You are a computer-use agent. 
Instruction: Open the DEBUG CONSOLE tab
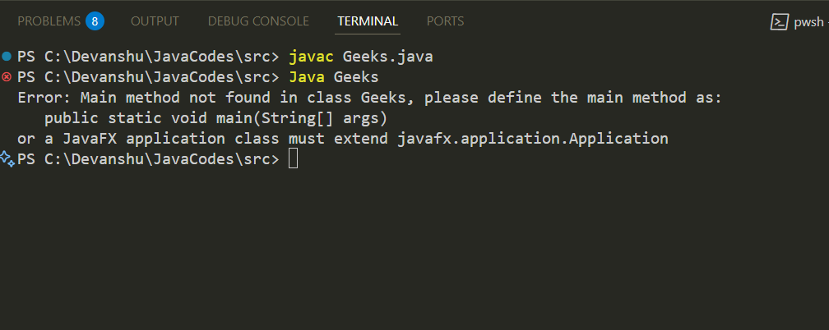pyautogui.click(x=258, y=21)
